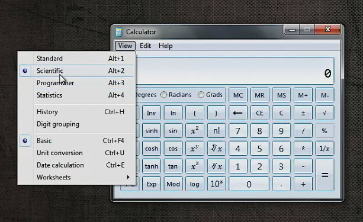
Task: Click the 1/x reciprocal button
Action: click(325, 149)
